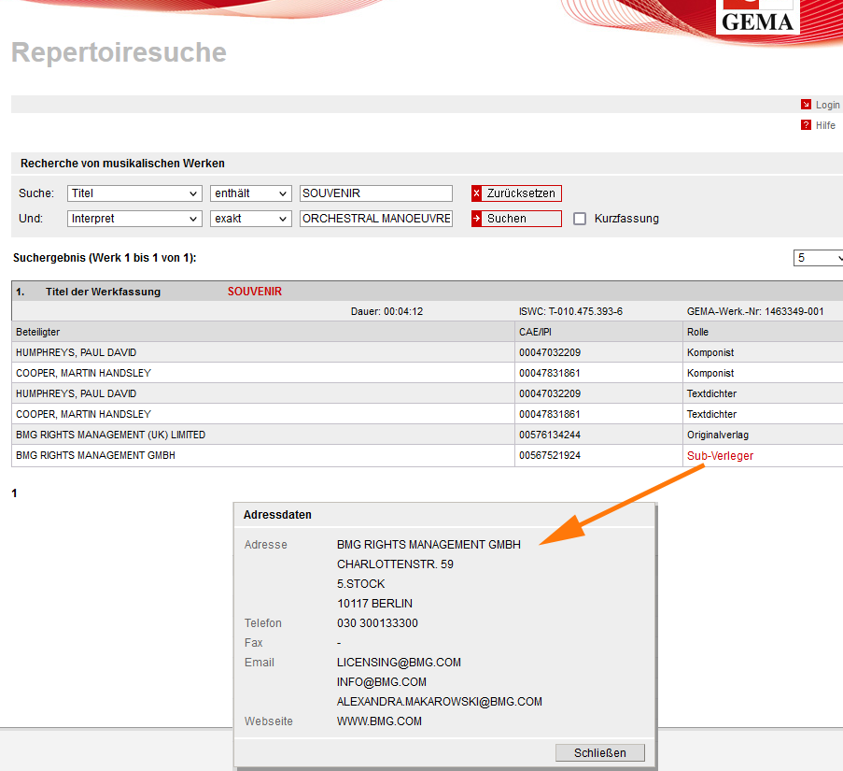
Task: Click telephone number 030 300133300
Action: click(377, 623)
